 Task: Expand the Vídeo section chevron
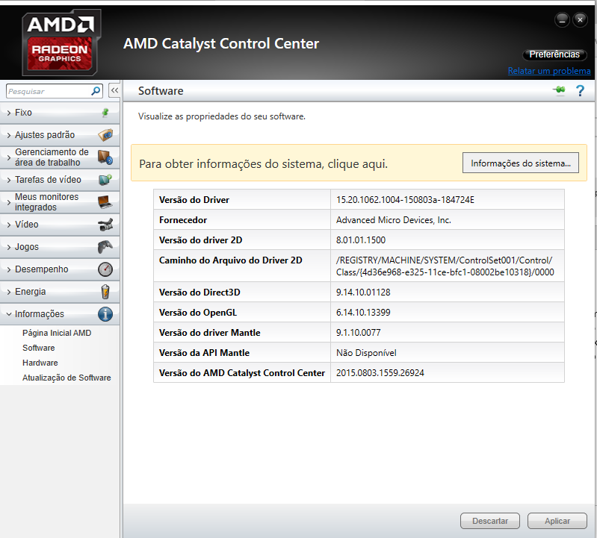click(x=9, y=225)
